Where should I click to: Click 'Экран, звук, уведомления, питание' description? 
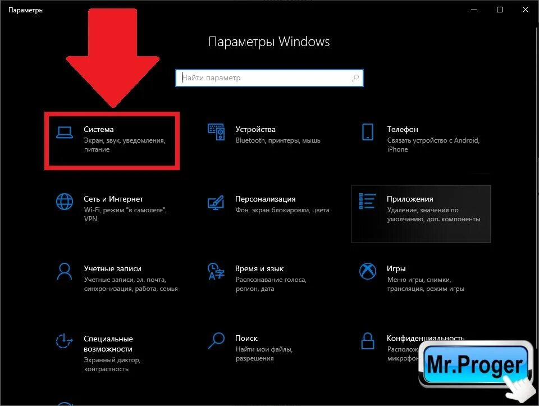[x=125, y=145]
